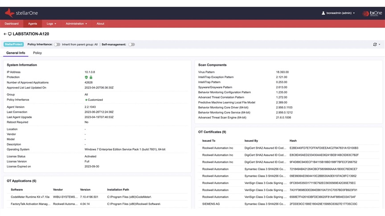385x216 pixels.
Task: Click the CodeMeter Runtime Kit v7.10a row
Action: [x=97, y=197]
